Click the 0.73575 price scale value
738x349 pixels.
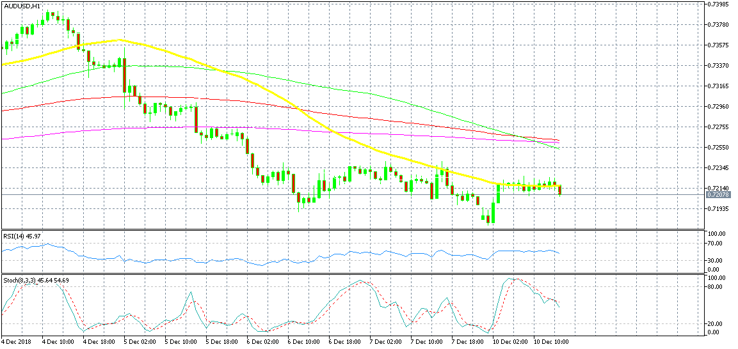point(718,45)
